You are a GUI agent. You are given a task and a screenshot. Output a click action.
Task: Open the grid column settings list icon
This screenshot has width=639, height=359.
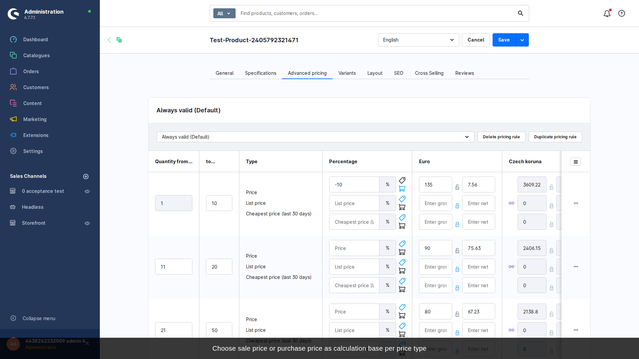575,162
